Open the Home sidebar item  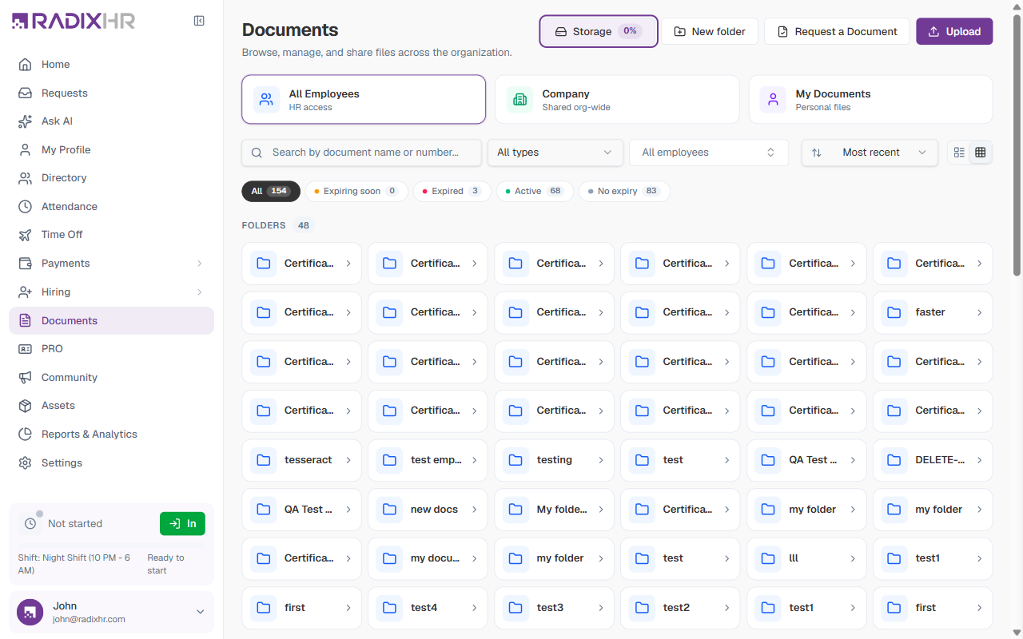pos(111,65)
